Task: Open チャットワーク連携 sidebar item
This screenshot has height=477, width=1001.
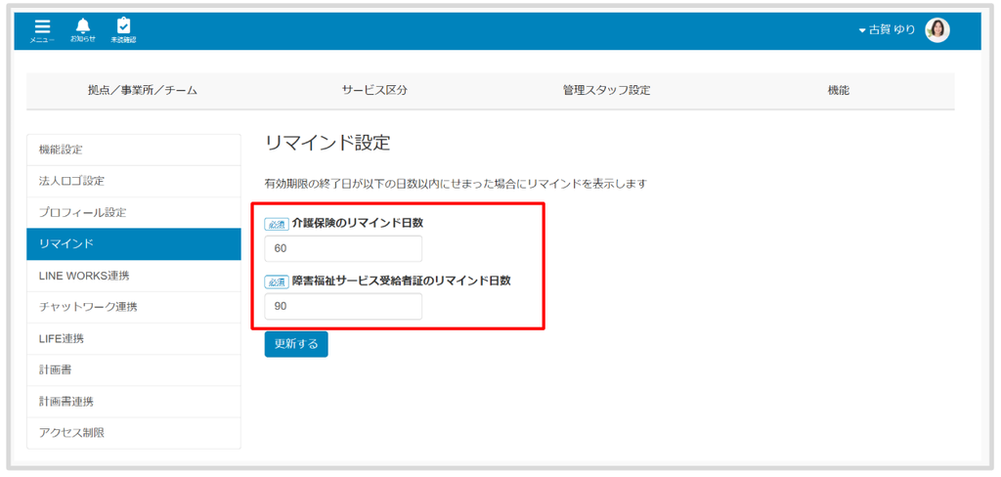Action: pyautogui.click(x=134, y=307)
